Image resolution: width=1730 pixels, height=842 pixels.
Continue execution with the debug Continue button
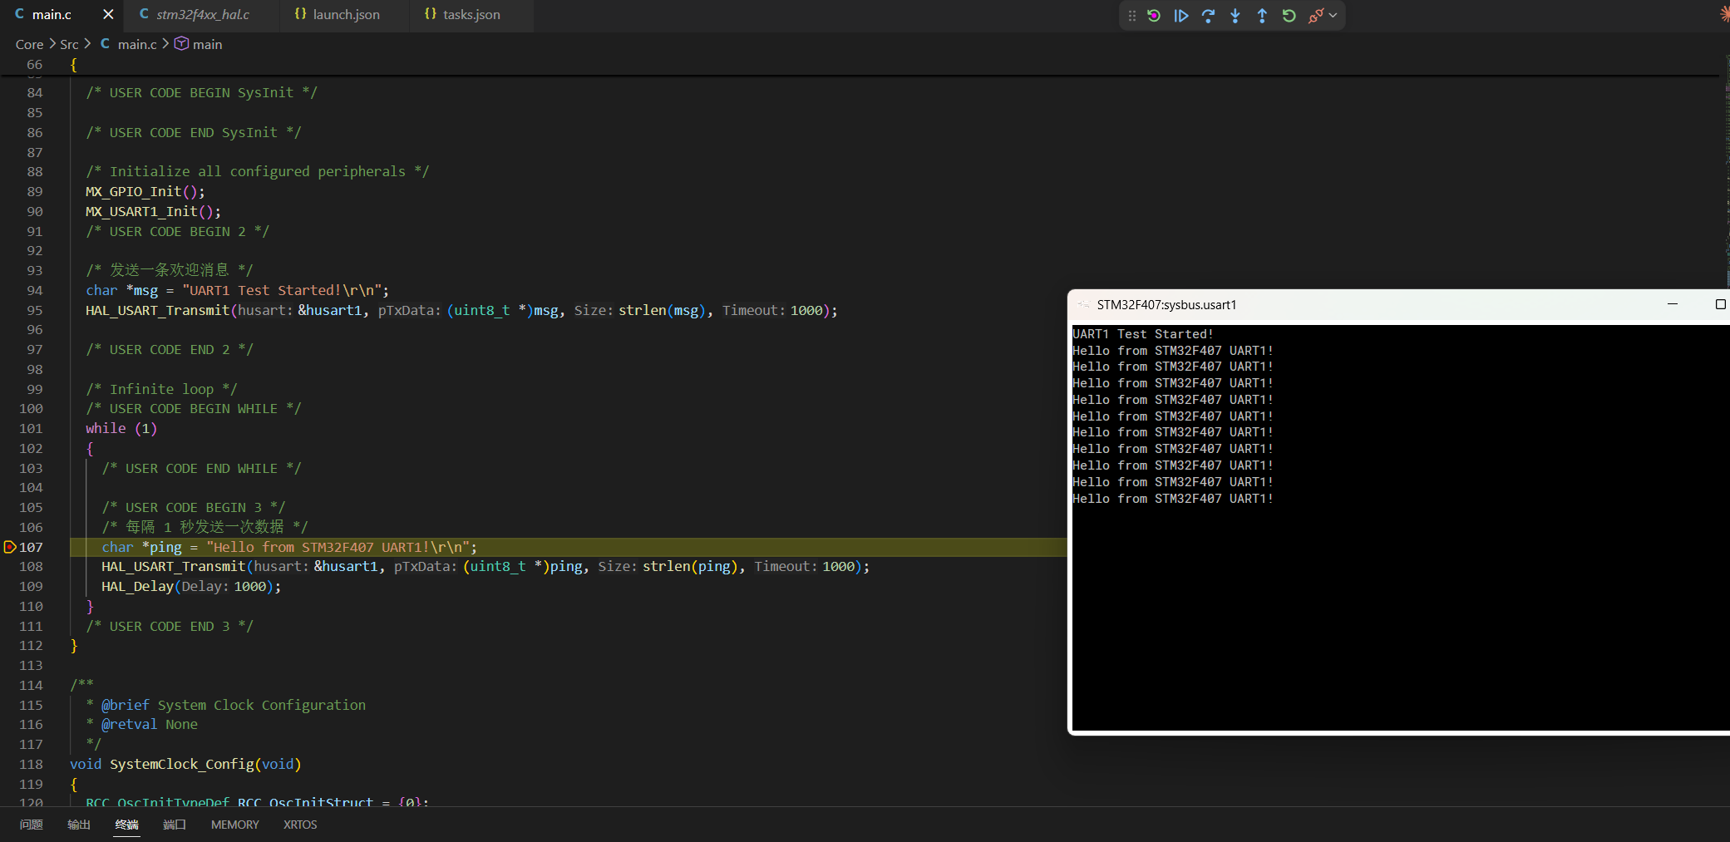(1181, 16)
